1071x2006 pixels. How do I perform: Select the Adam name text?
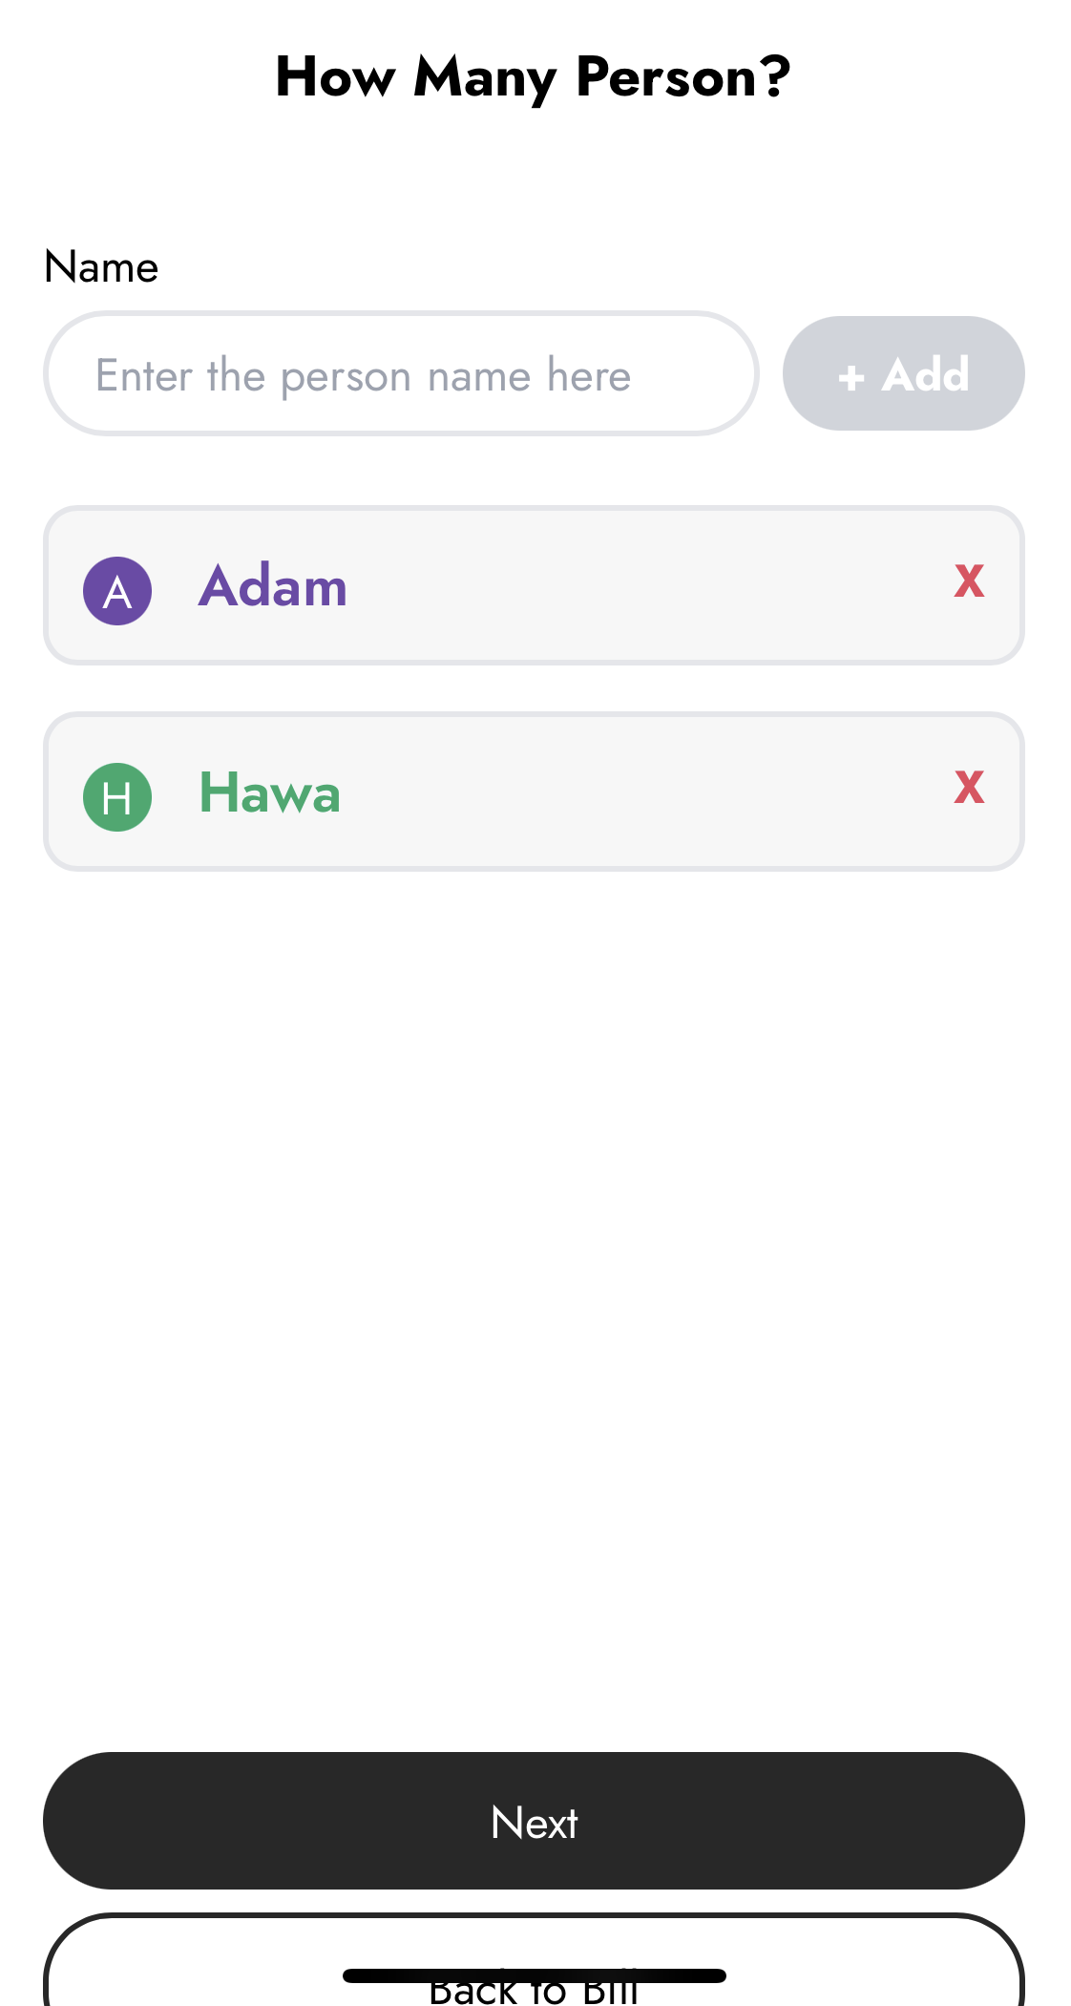pos(273,586)
